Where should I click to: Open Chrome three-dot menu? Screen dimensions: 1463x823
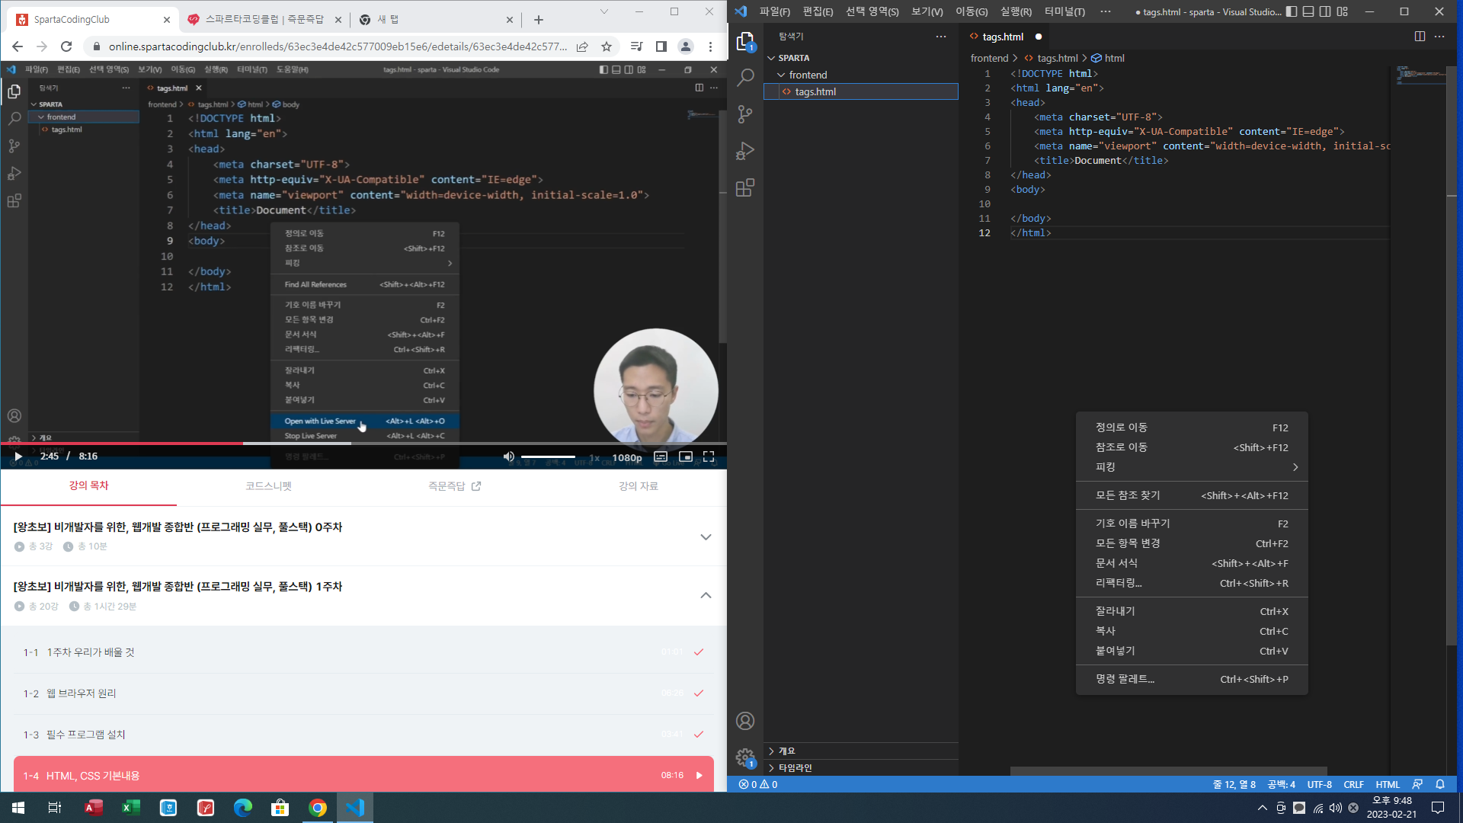pos(710,46)
